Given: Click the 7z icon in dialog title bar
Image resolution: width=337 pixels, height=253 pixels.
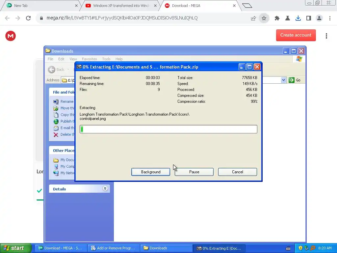Looking at the screenshot, I should pyautogui.click(x=79, y=67).
